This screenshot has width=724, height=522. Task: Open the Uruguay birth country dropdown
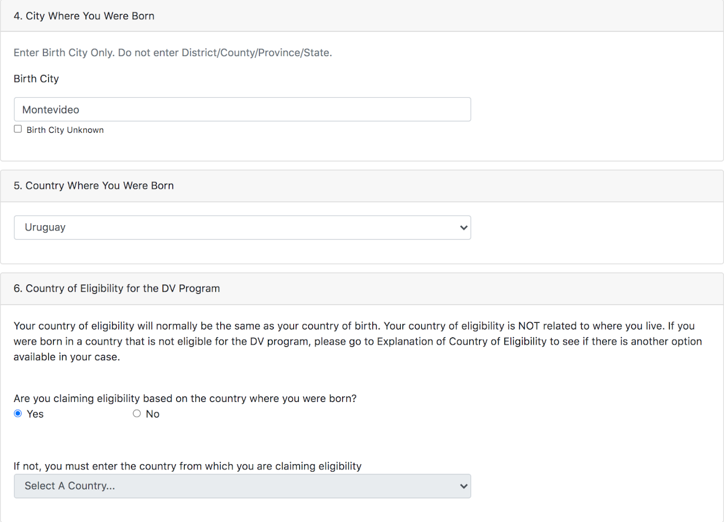tap(242, 228)
